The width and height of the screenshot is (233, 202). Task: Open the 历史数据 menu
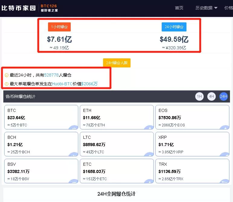(x=206, y=8)
